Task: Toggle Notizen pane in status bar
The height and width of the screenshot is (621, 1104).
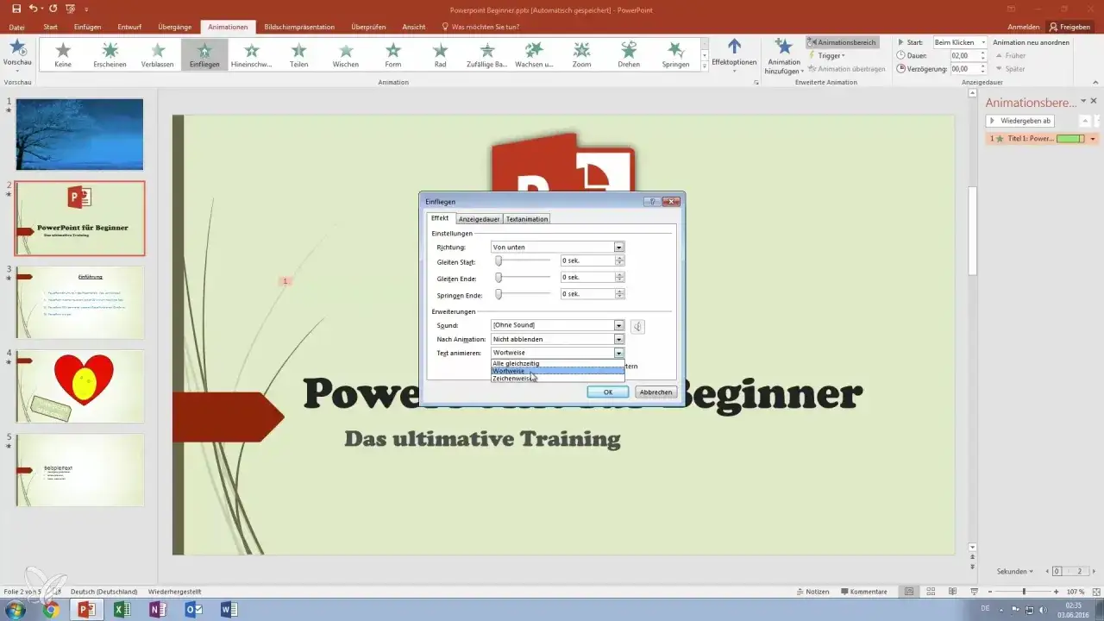Action: (x=812, y=592)
